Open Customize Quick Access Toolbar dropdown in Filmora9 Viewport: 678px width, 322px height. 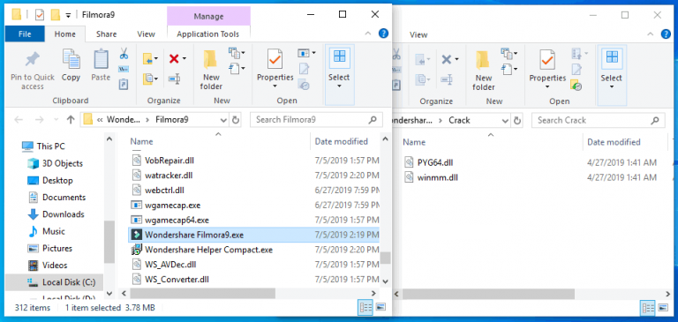pyautogui.click(x=68, y=16)
